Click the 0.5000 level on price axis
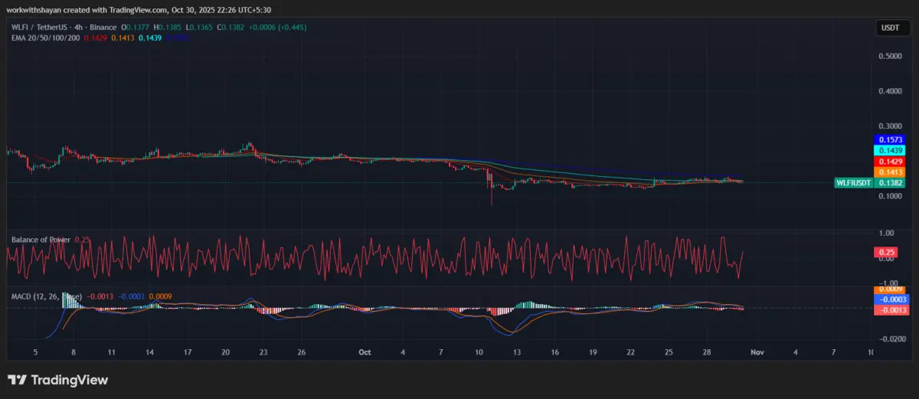 [889, 56]
